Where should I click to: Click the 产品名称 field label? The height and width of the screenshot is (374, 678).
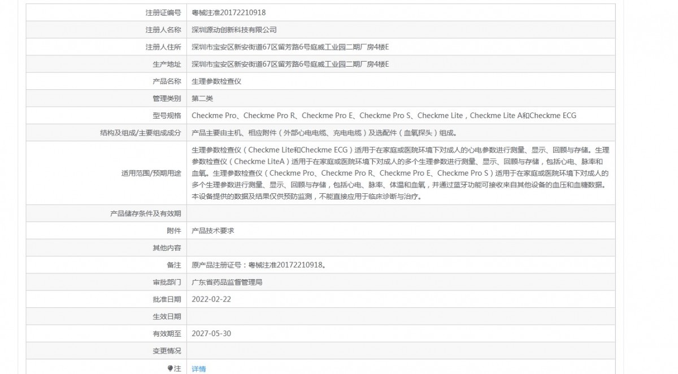[x=167, y=81]
